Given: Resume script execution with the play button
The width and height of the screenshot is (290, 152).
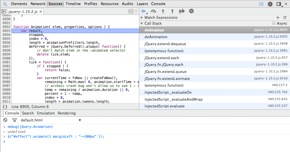Looking at the screenshot, I should (x=144, y=11).
